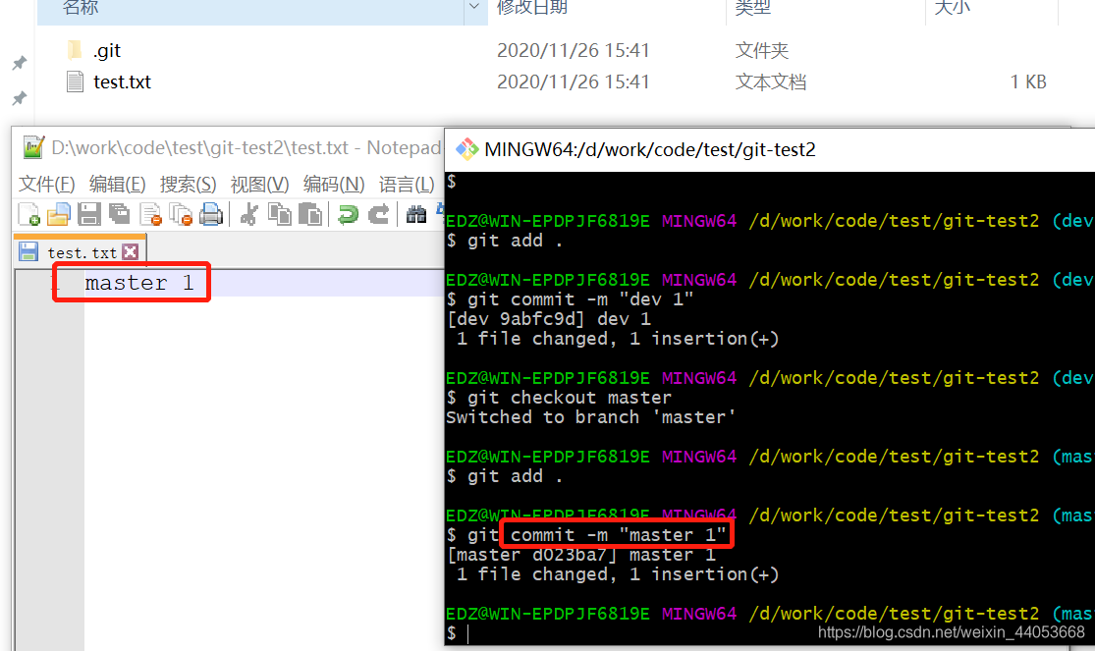Click the Save All toolbar icon

click(x=120, y=214)
